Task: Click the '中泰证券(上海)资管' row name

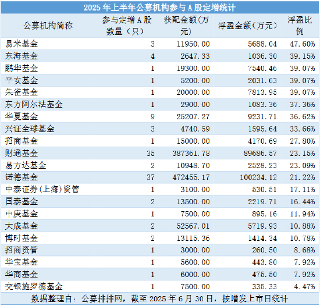Action: tap(42, 190)
